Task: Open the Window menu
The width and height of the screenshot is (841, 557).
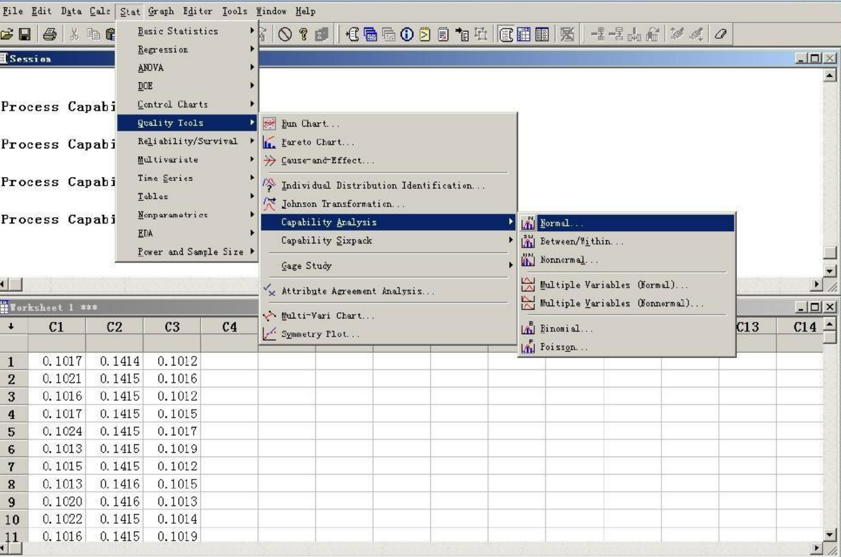Action: click(x=271, y=11)
